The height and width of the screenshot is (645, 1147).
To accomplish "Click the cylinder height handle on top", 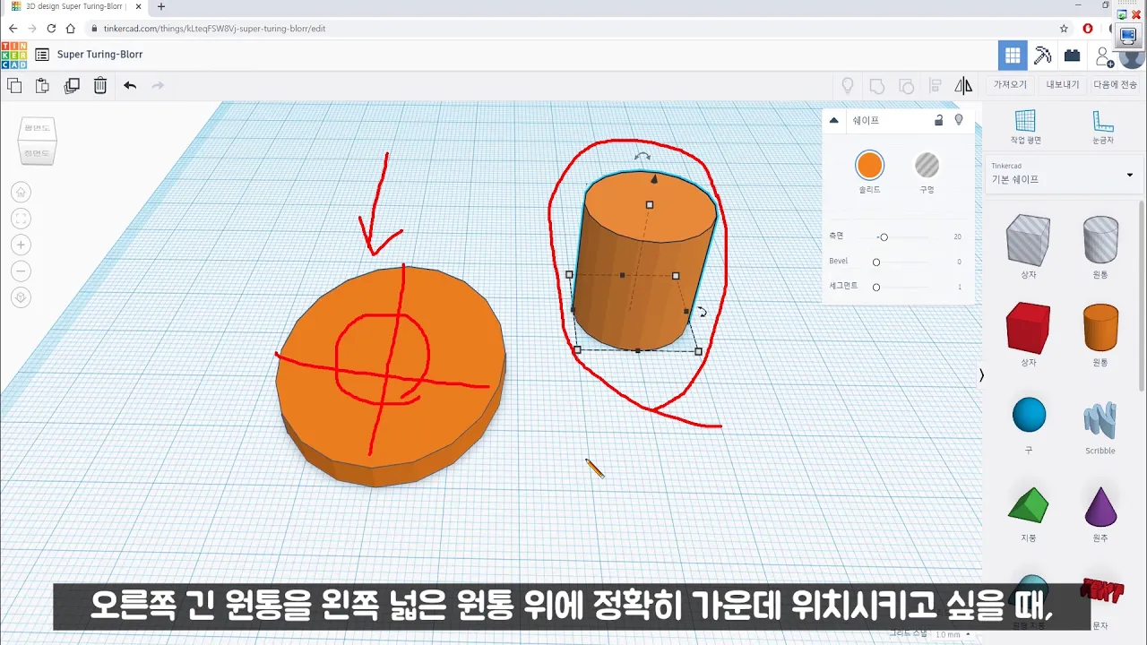I will pyautogui.click(x=650, y=205).
